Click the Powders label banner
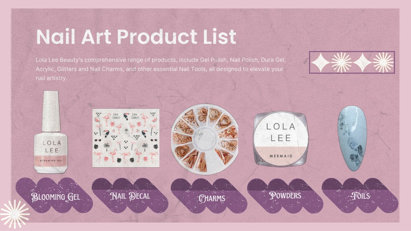The image size is (411, 231). 285,196
